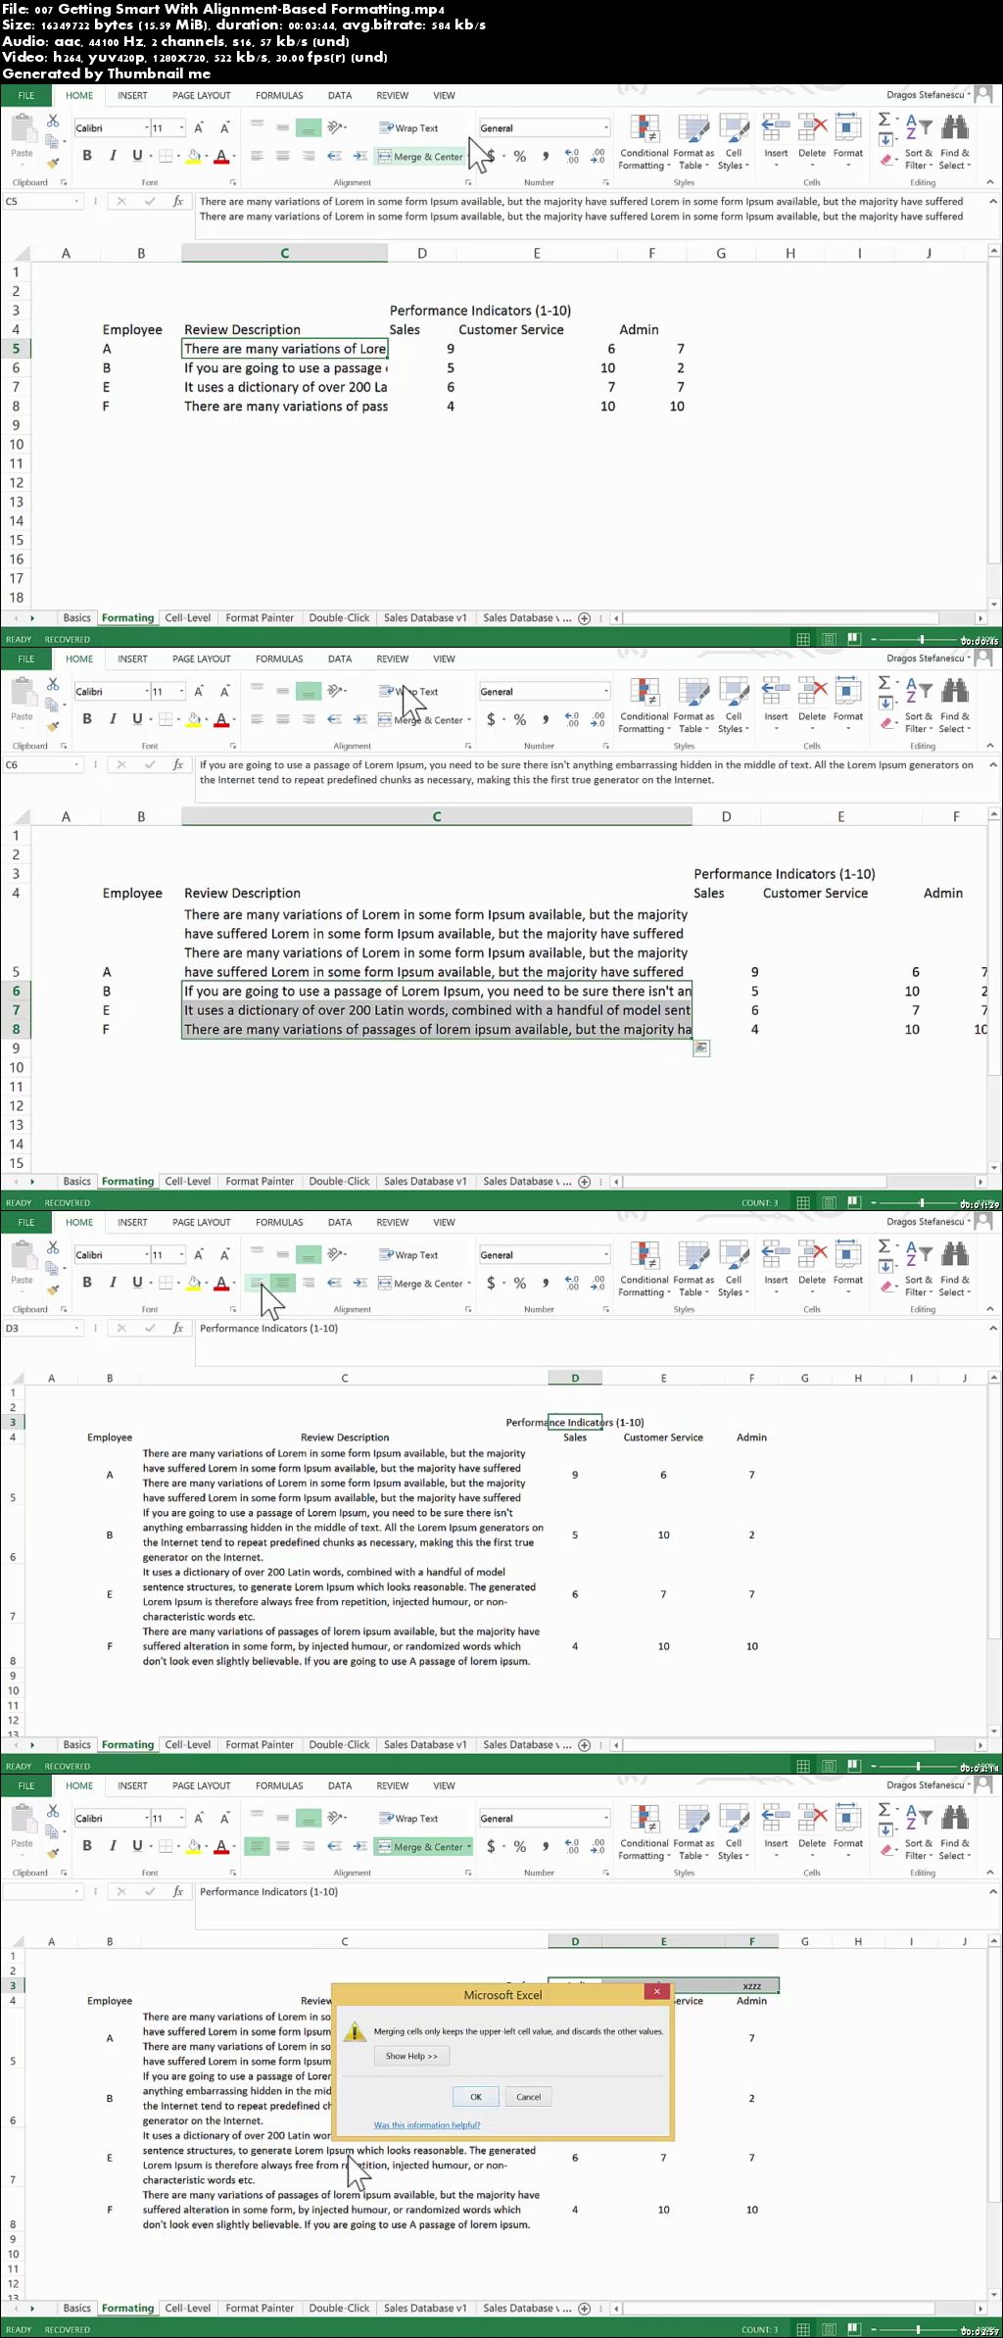Click the Paste icon in Name Box C5 frame
The image size is (1003, 2338).
pos(22,129)
